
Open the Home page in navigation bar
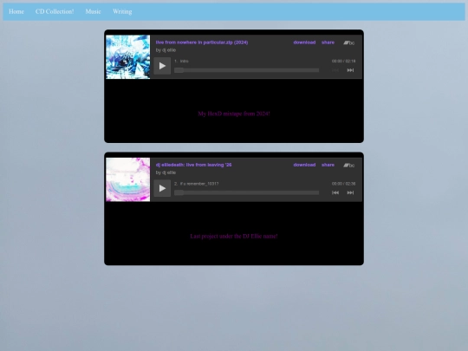(16, 11)
